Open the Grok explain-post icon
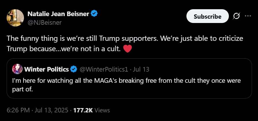The image size is (258, 121). coord(236,16)
